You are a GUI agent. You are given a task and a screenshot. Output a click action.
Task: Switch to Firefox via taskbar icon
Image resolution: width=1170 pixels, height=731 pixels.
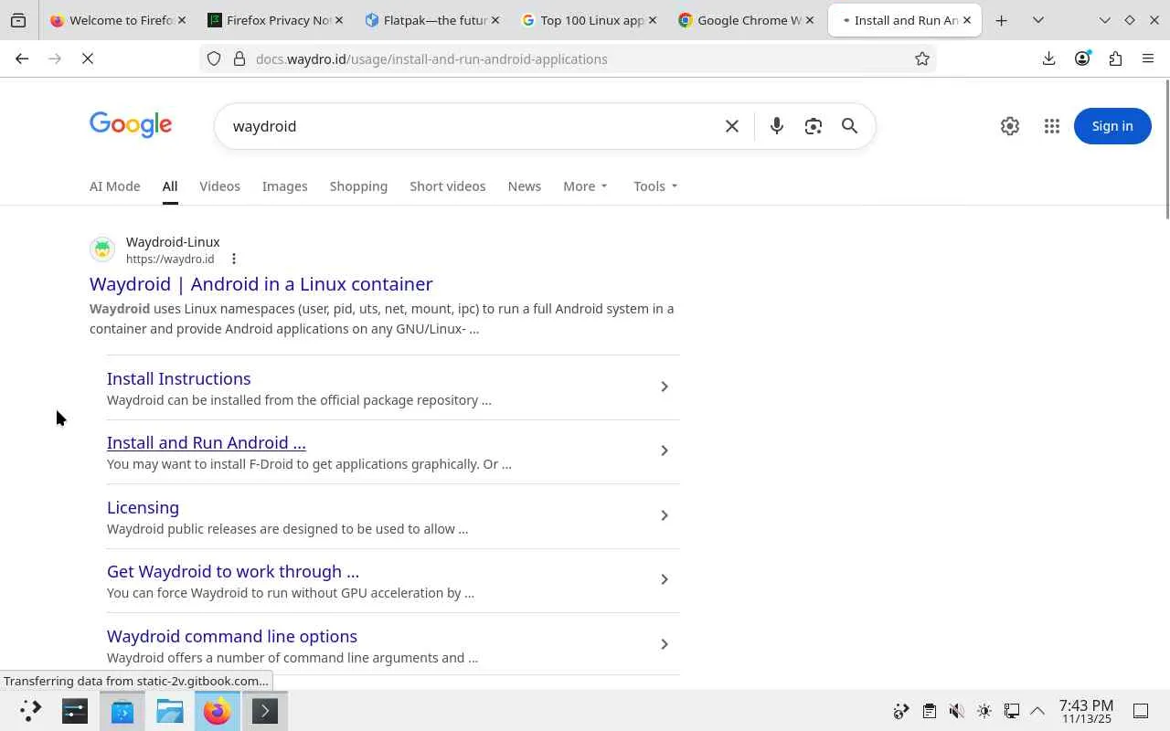(218, 711)
